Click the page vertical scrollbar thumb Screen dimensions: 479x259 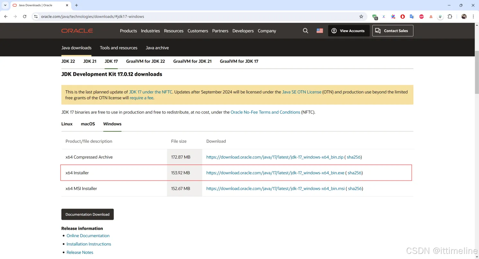(x=477, y=72)
